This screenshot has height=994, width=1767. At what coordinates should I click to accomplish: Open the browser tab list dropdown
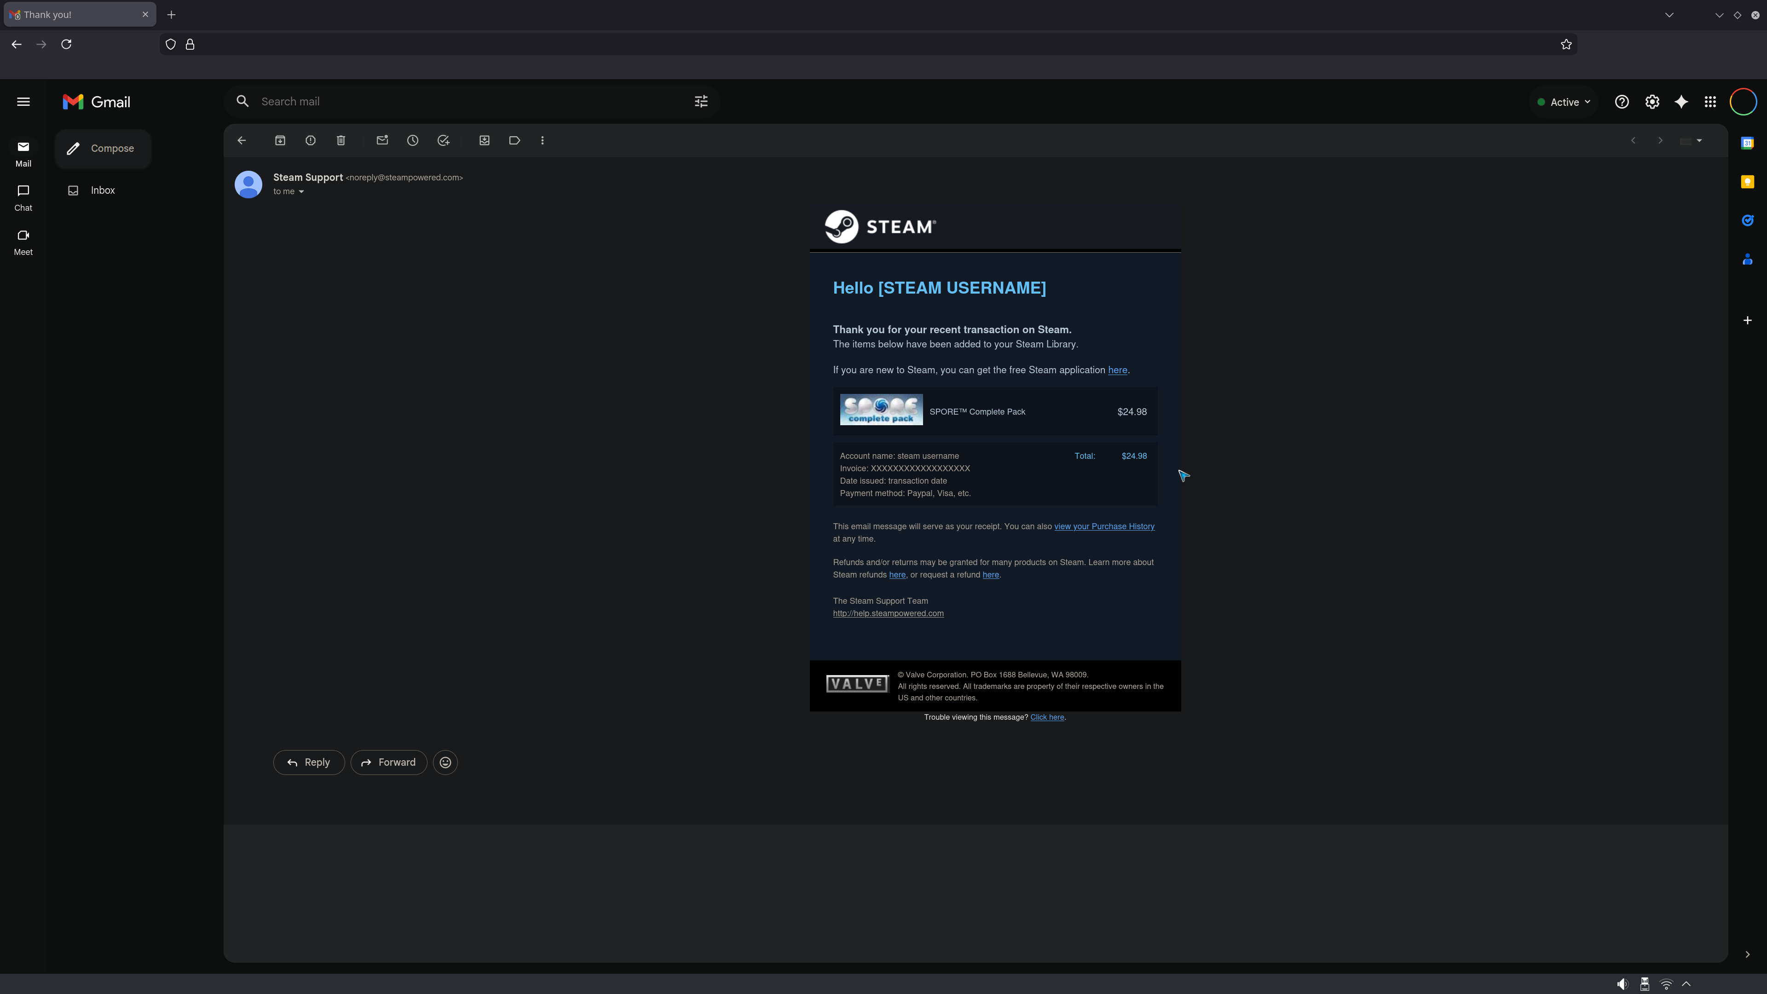pos(1669,15)
